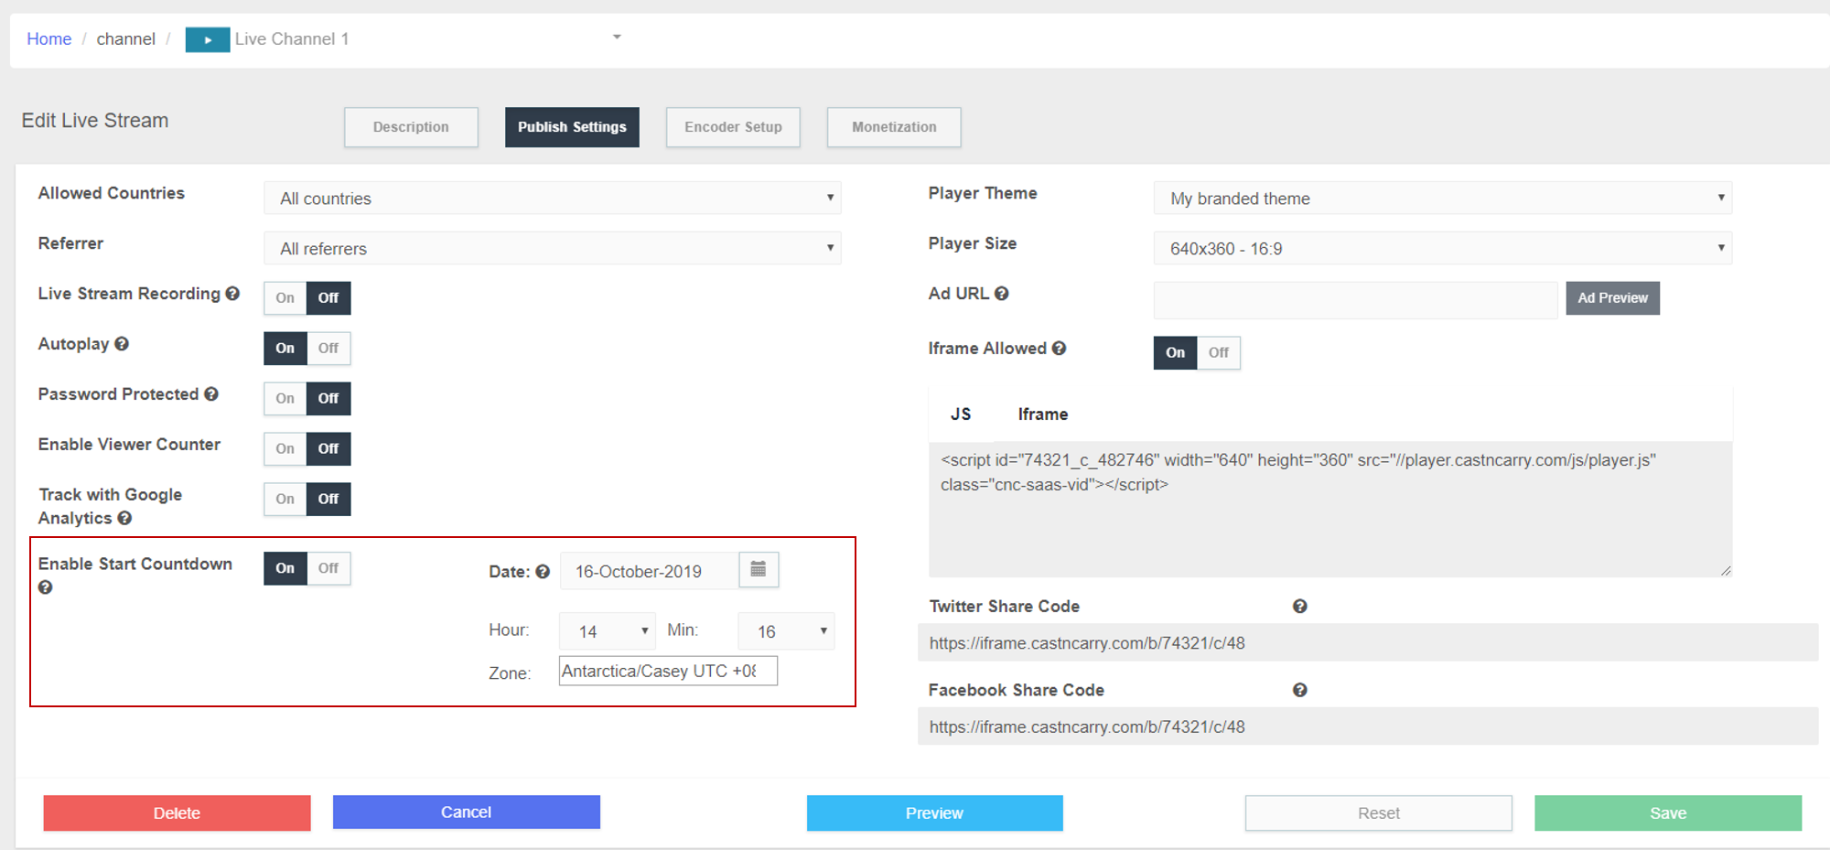Click the 'Edit Live Stream' heading
Viewport: 1830px width, 850px height.
tap(95, 121)
